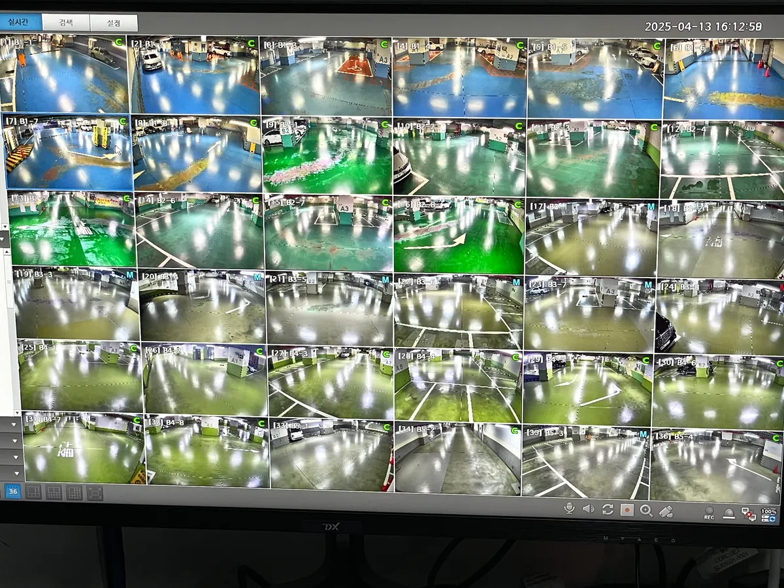Click the circular-arrows sequence icon

(608, 509)
